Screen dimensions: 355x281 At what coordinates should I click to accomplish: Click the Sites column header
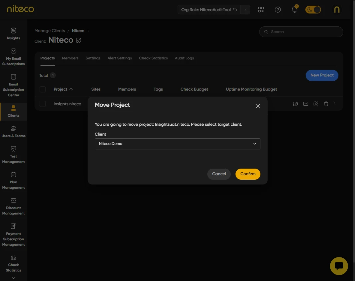[x=96, y=89]
